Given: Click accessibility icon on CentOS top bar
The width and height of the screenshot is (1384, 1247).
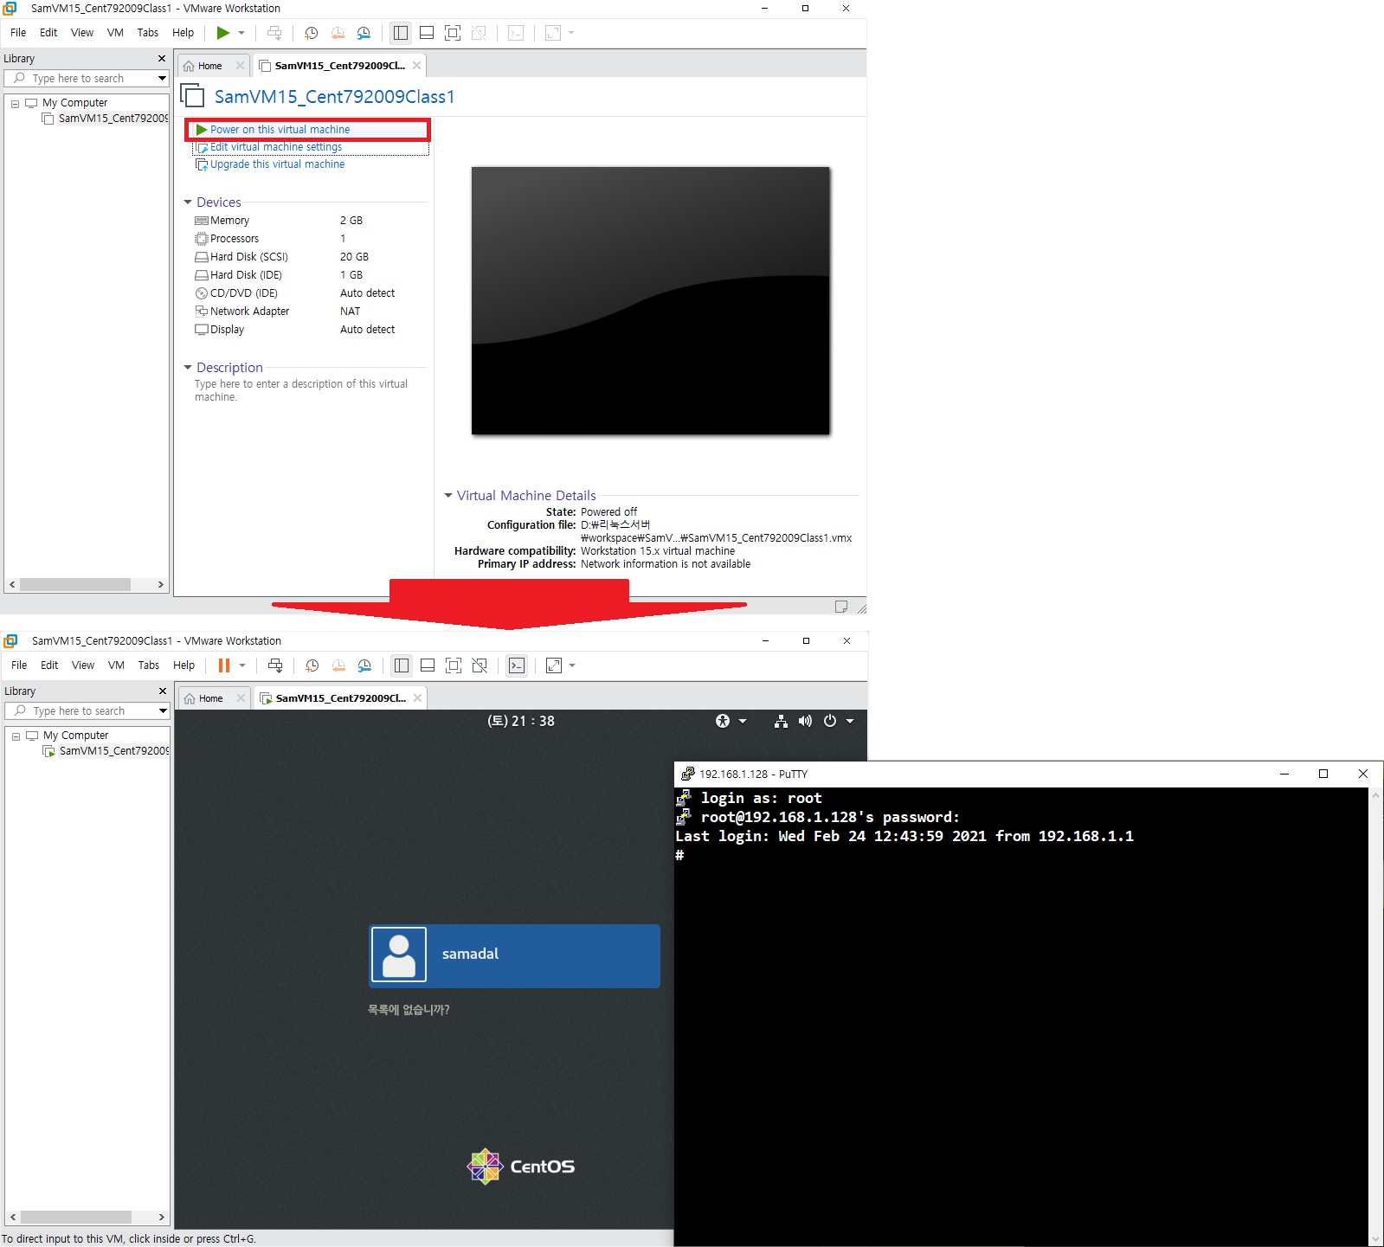Looking at the screenshot, I should click(x=723, y=721).
